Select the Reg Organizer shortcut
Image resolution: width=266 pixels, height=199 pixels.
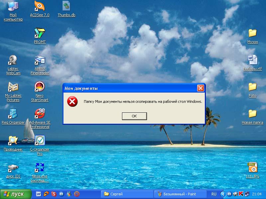pyautogui.click(x=13, y=116)
